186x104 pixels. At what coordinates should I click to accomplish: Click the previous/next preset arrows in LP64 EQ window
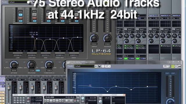(96, 66)
